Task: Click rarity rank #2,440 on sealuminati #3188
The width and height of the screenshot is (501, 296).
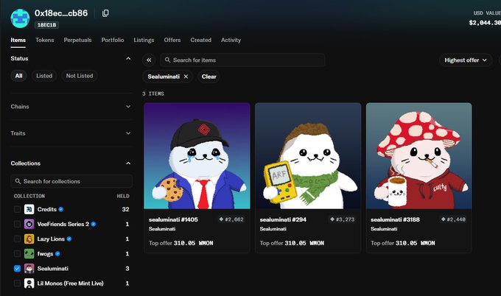Action: pos(453,219)
